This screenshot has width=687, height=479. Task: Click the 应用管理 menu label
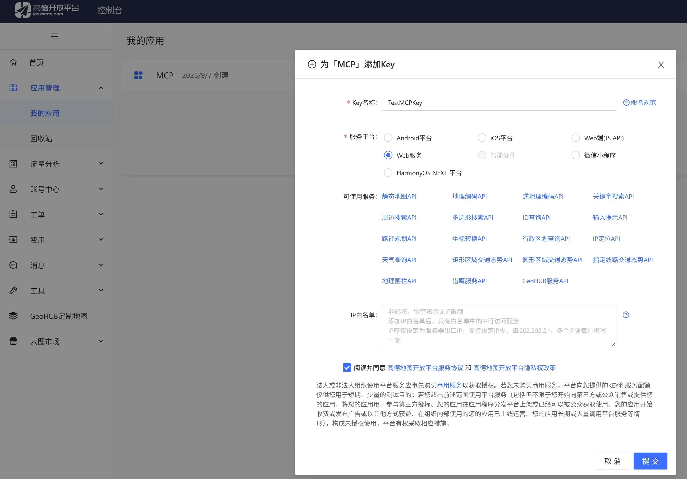click(x=45, y=88)
